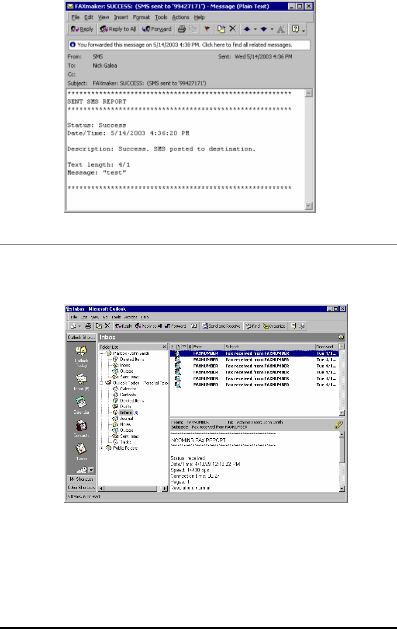Open the Address Book icon in the Outlook toolbar
This screenshot has width=397, height=629.
click(x=194, y=326)
